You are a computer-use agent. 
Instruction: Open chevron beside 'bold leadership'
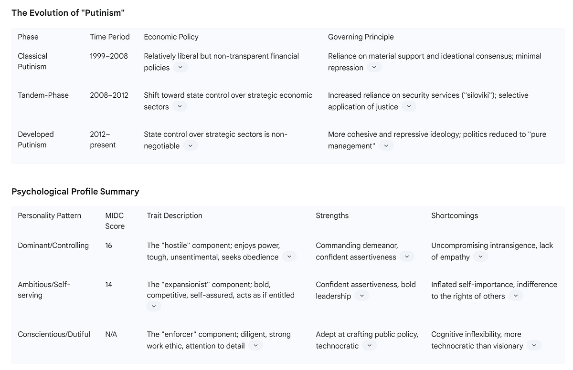361,296
